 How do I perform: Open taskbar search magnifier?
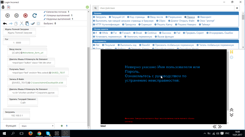coord(13,133)
